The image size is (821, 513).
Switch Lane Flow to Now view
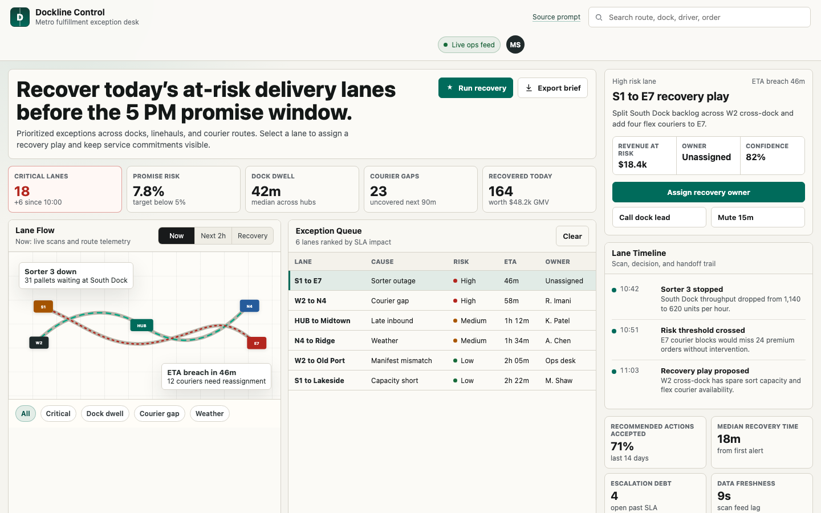click(x=177, y=236)
